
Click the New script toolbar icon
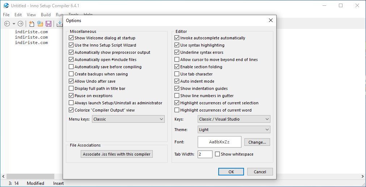click(x=31, y=23)
